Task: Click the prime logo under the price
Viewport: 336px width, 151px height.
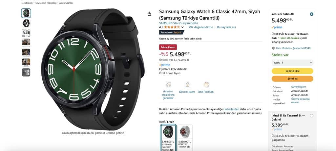Action: (165, 65)
